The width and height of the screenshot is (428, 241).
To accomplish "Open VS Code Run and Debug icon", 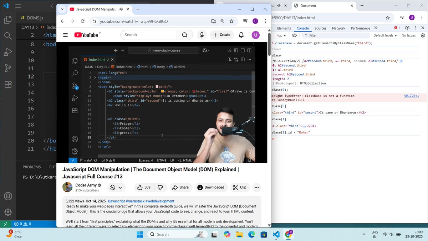I will [x=8, y=52].
